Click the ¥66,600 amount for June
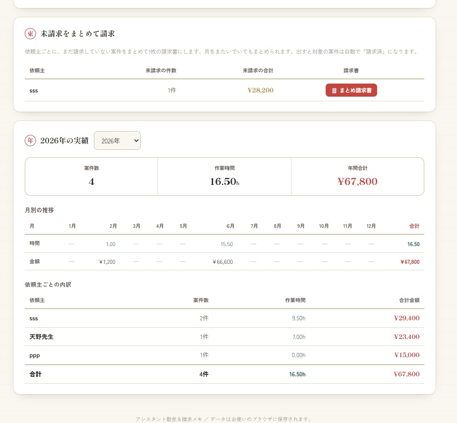 point(223,262)
